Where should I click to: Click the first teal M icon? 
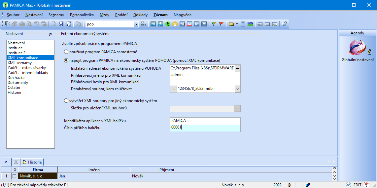pyautogui.click(x=154, y=24)
